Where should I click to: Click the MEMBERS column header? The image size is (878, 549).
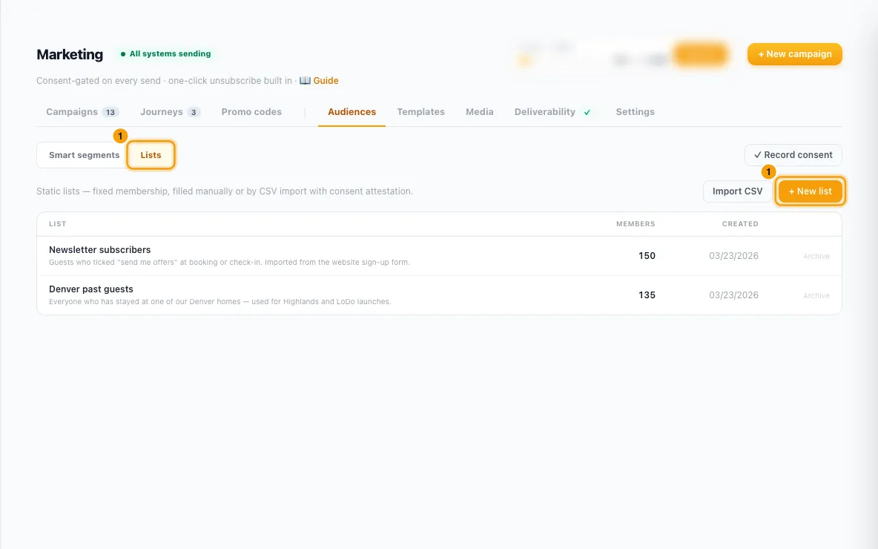636,224
